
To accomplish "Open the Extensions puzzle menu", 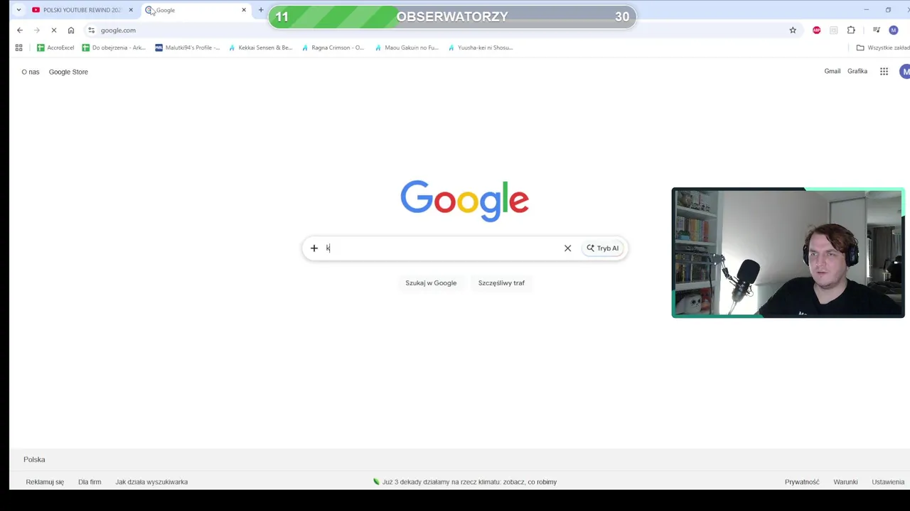I will point(851,30).
